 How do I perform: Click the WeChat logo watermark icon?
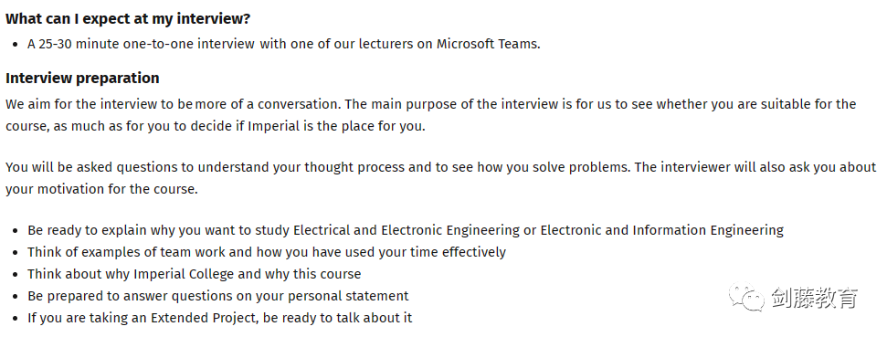[x=746, y=298]
